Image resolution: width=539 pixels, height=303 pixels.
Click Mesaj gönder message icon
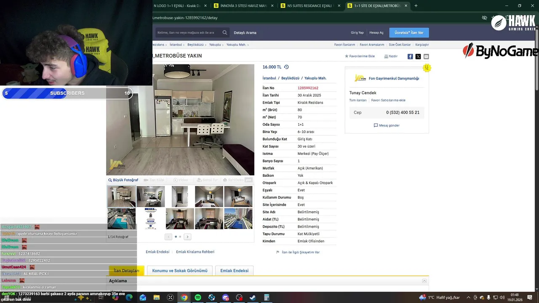pyautogui.click(x=376, y=125)
